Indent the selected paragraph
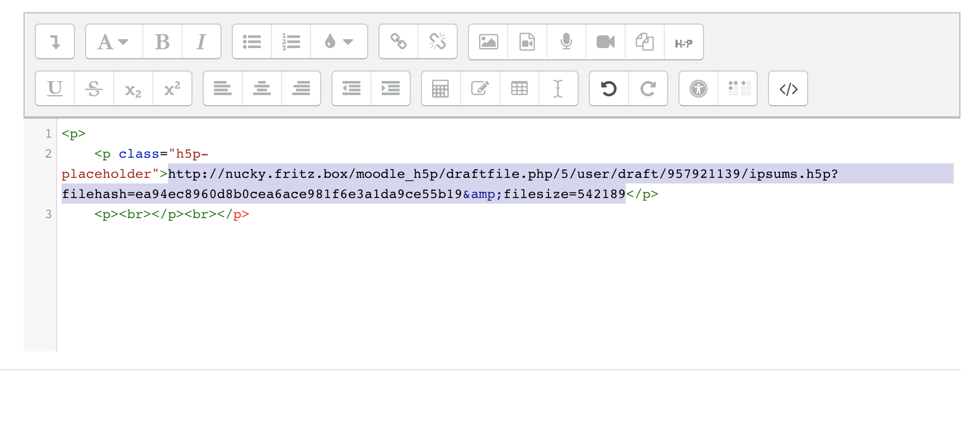Viewport: 975px width, 424px height. pos(391,88)
